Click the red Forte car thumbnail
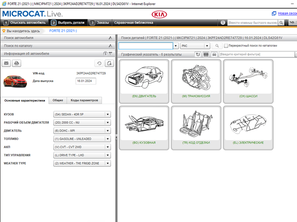Screen dimensions: 297x222 tap(15, 81)
